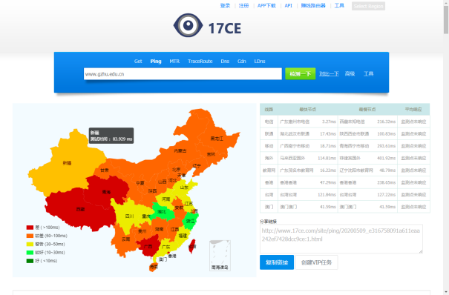Click the 广西南宁市移动 node cell
The height and width of the screenshot is (295, 449).
pos(295,146)
